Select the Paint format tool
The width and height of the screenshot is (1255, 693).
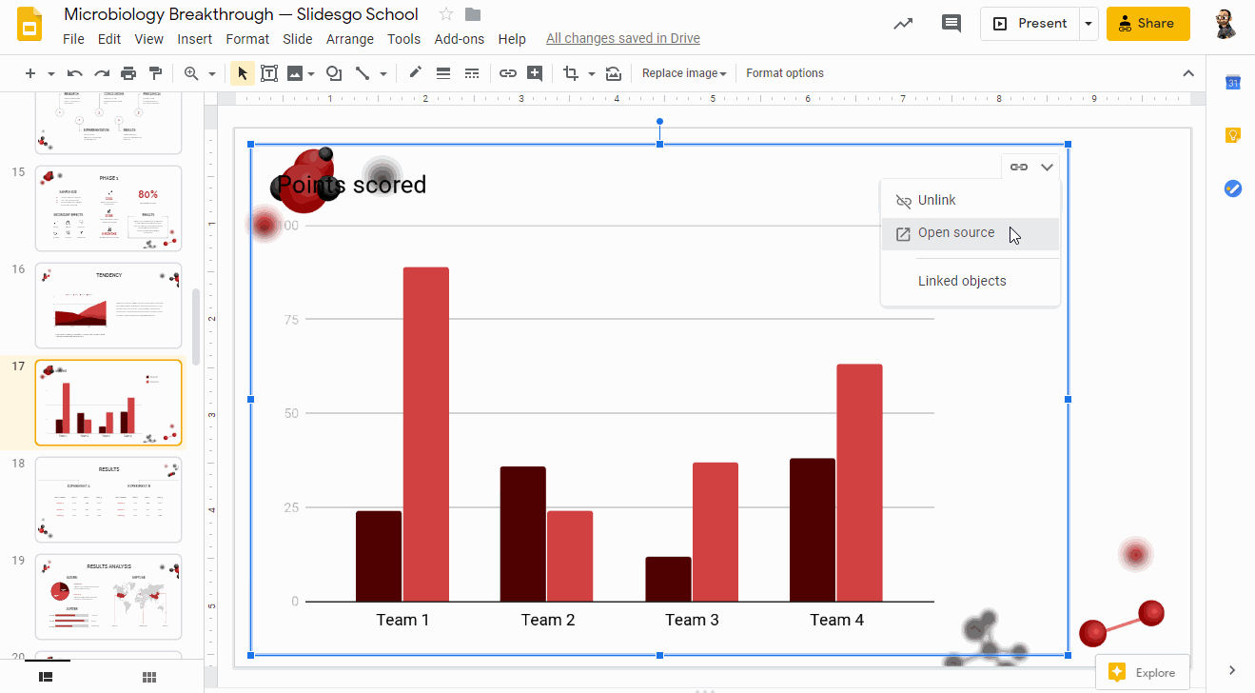(x=155, y=73)
